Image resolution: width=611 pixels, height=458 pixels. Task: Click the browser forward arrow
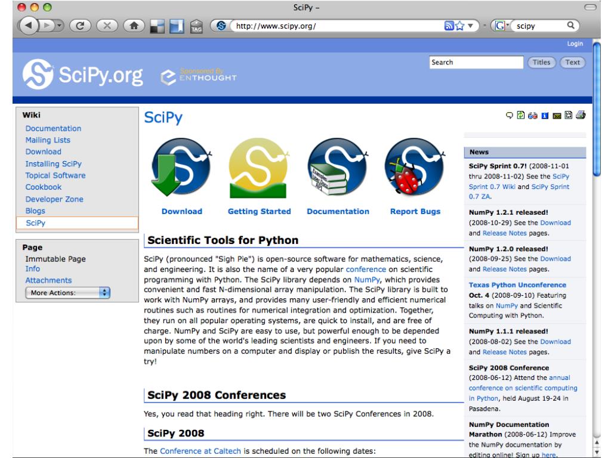(47, 26)
